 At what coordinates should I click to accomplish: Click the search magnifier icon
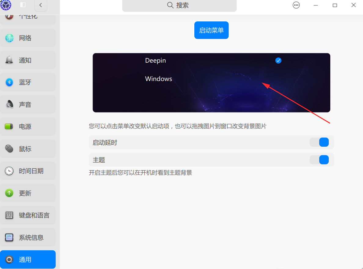pos(170,5)
